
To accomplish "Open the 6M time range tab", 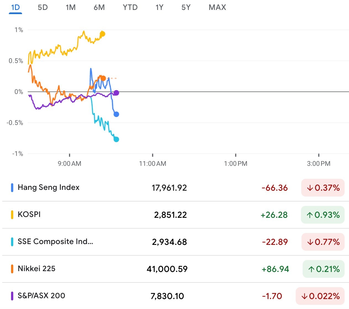I will 99,7.
